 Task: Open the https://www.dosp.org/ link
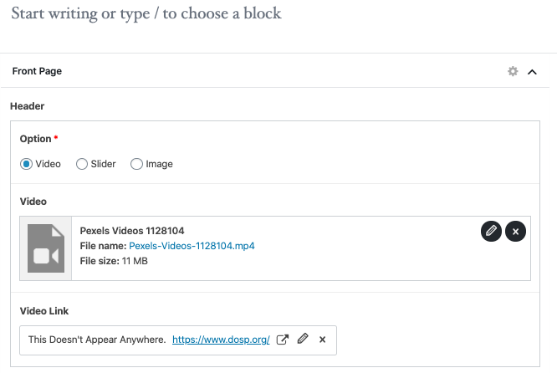click(x=221, y=340)
